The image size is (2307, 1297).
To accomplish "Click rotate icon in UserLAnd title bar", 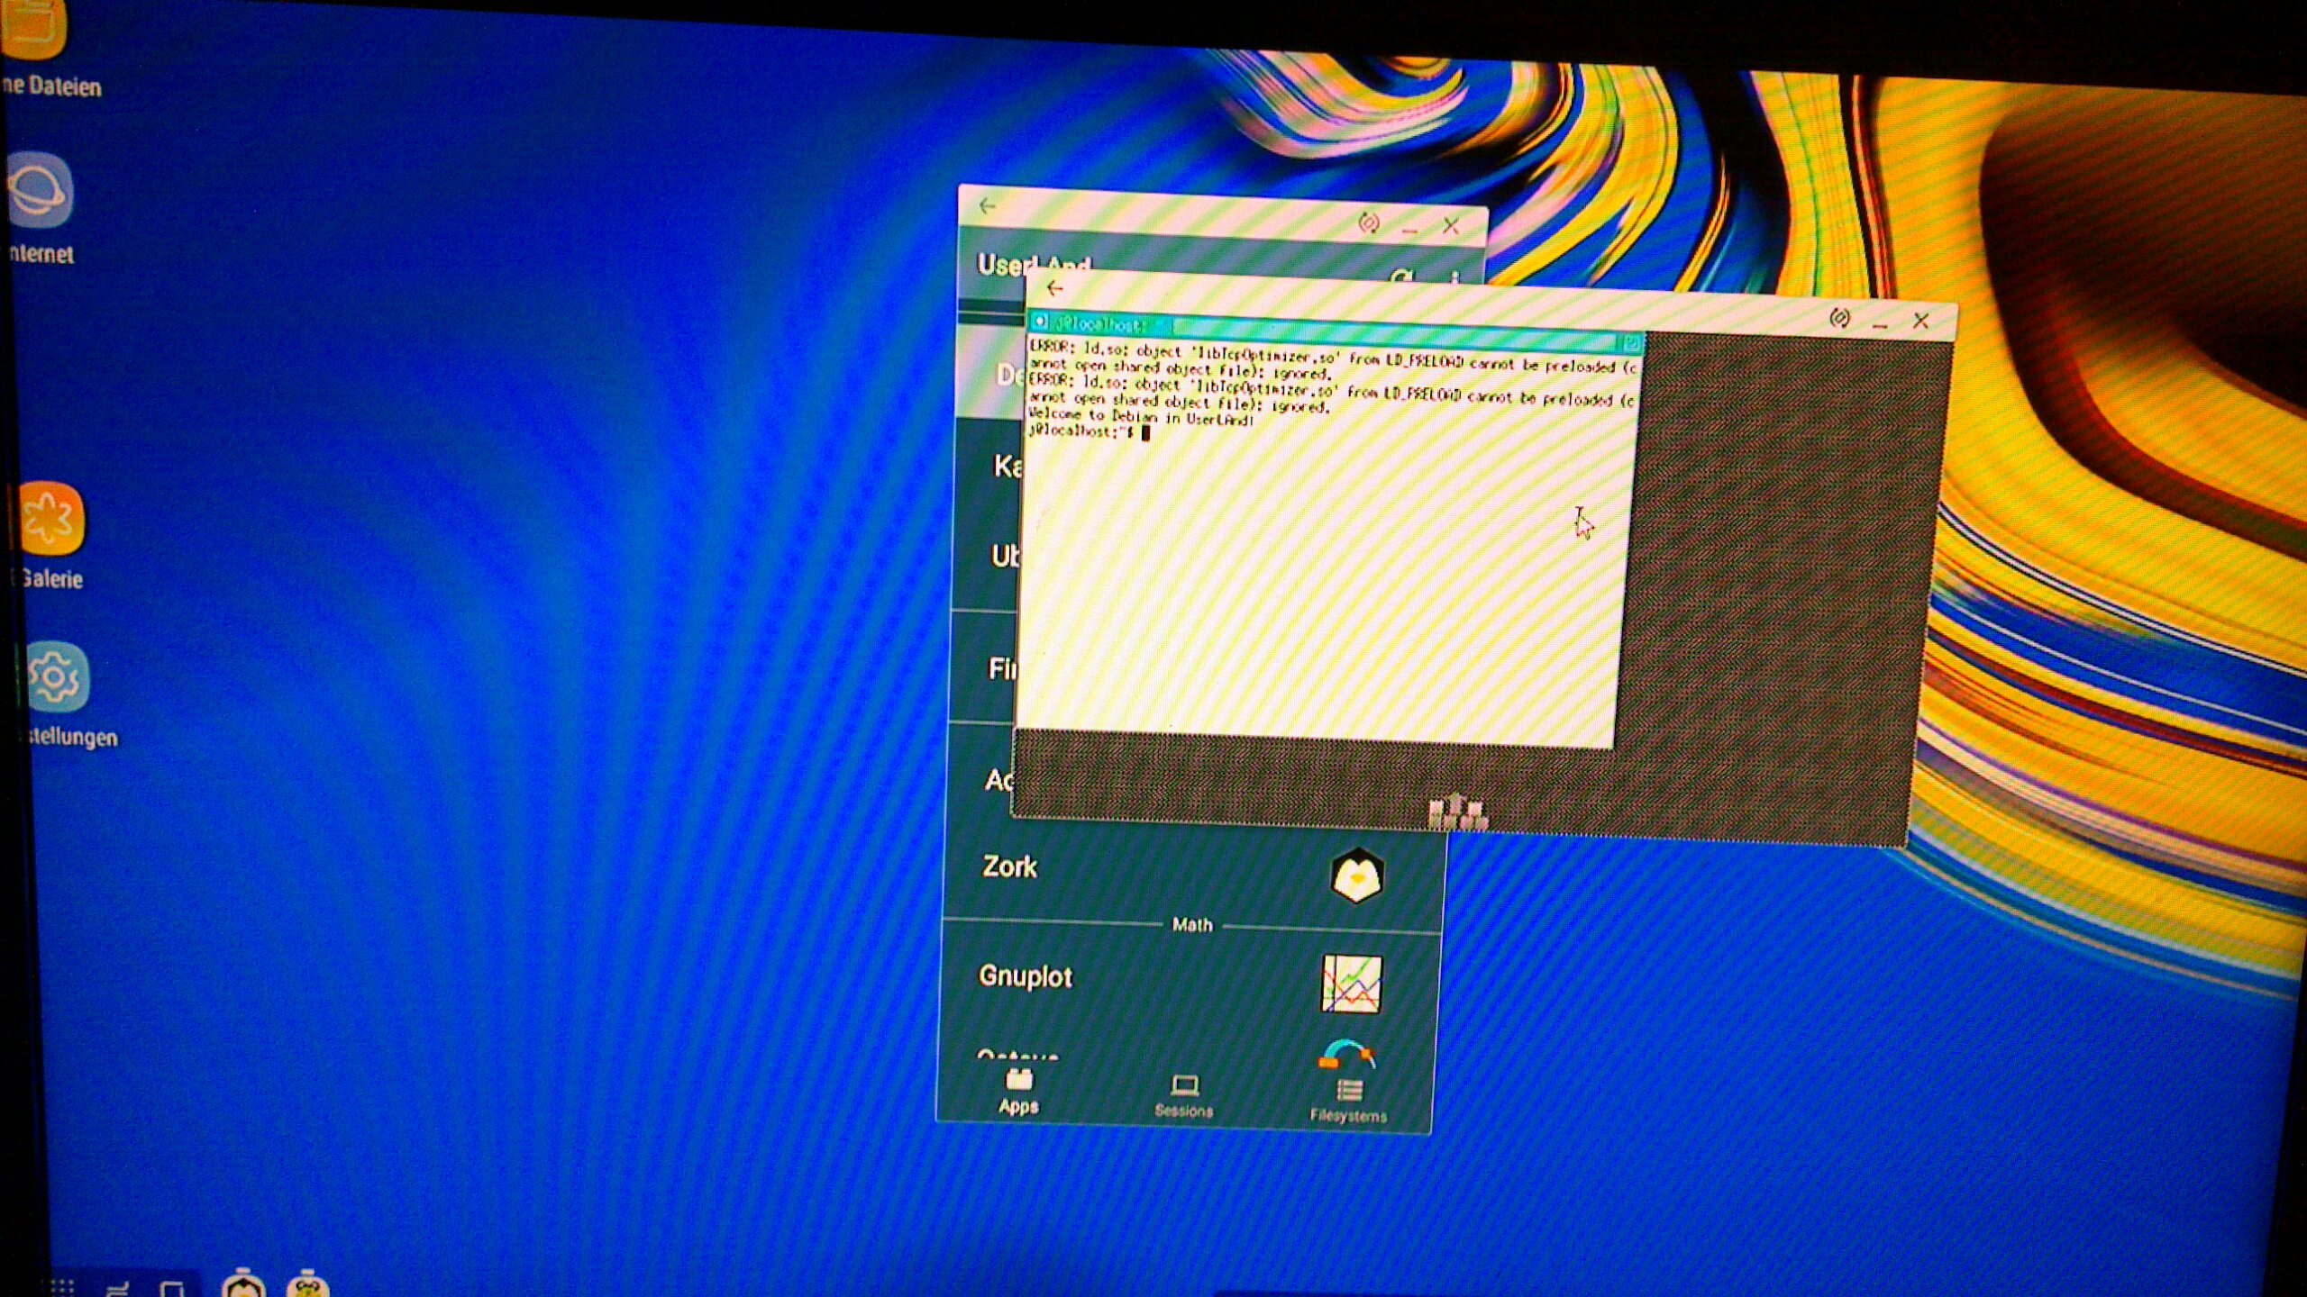I will (1368, 222).
